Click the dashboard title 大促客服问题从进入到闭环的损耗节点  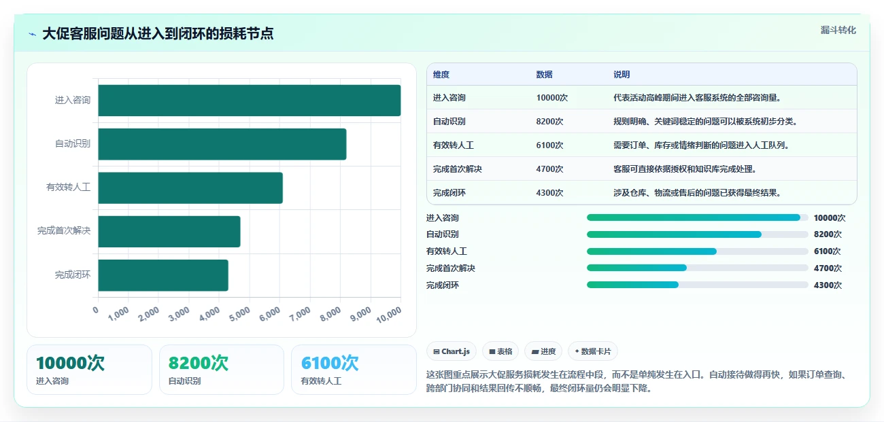click(158, 34)
